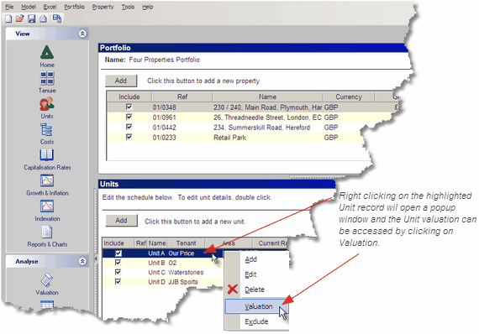Toggle Include checkbox for property 01/0442
The image size is (479, 334).
[129, 127]
